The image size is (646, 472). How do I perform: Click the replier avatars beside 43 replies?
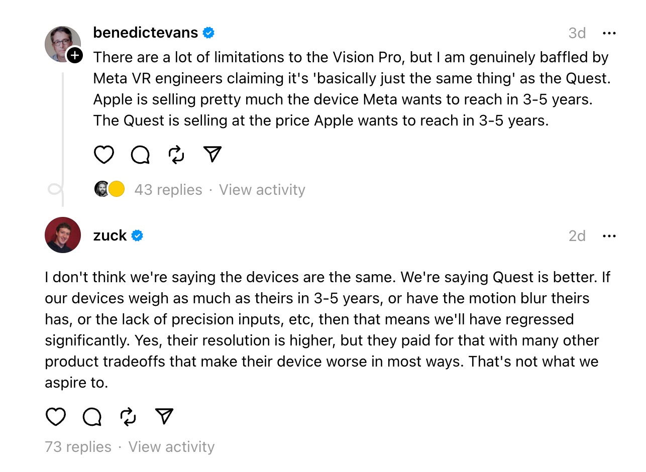110,189
